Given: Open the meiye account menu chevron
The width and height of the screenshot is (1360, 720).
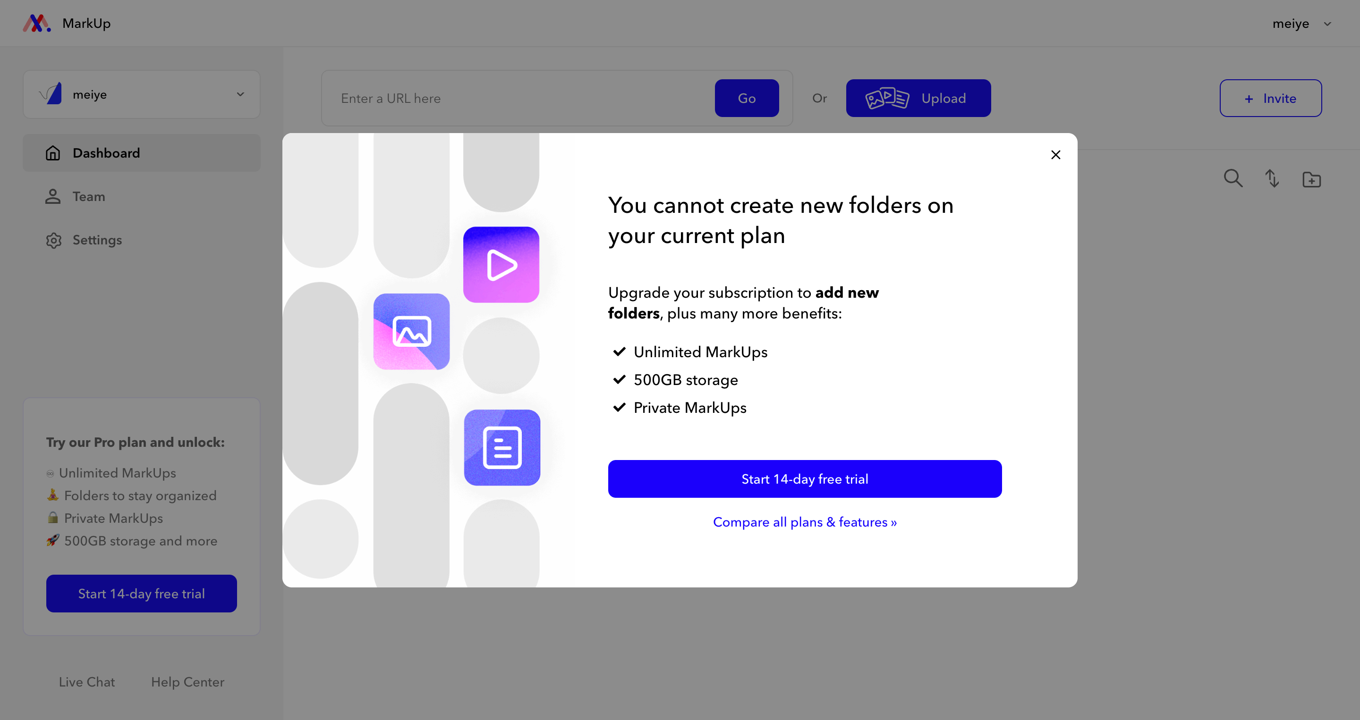Looking at the screenshot, I should pyautogui.click(x=1327, y=24).
